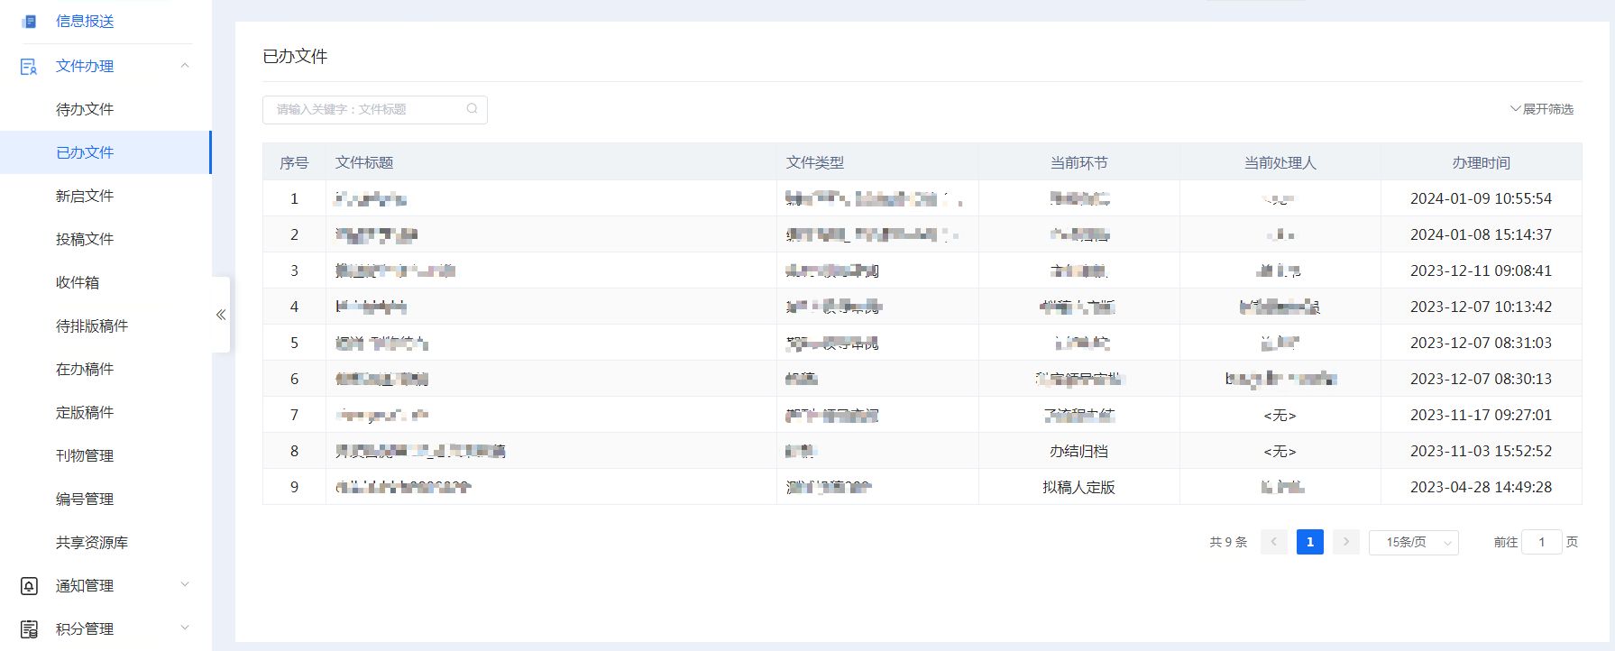Click <无> handler in row 8

(1280, 451)
